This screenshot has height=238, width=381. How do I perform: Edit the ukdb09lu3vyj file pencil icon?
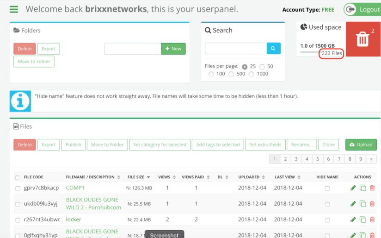pos(353,204)
